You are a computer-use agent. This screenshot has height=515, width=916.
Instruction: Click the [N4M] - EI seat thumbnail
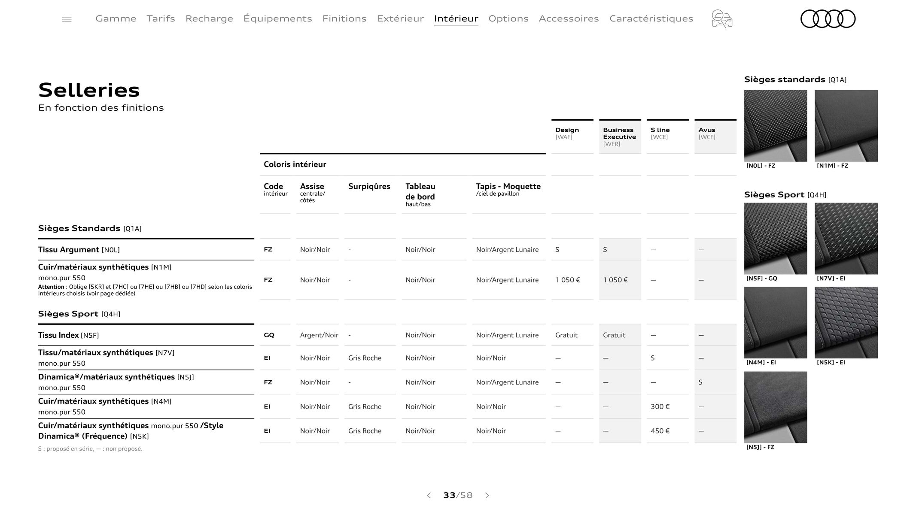tap(776, 323)
